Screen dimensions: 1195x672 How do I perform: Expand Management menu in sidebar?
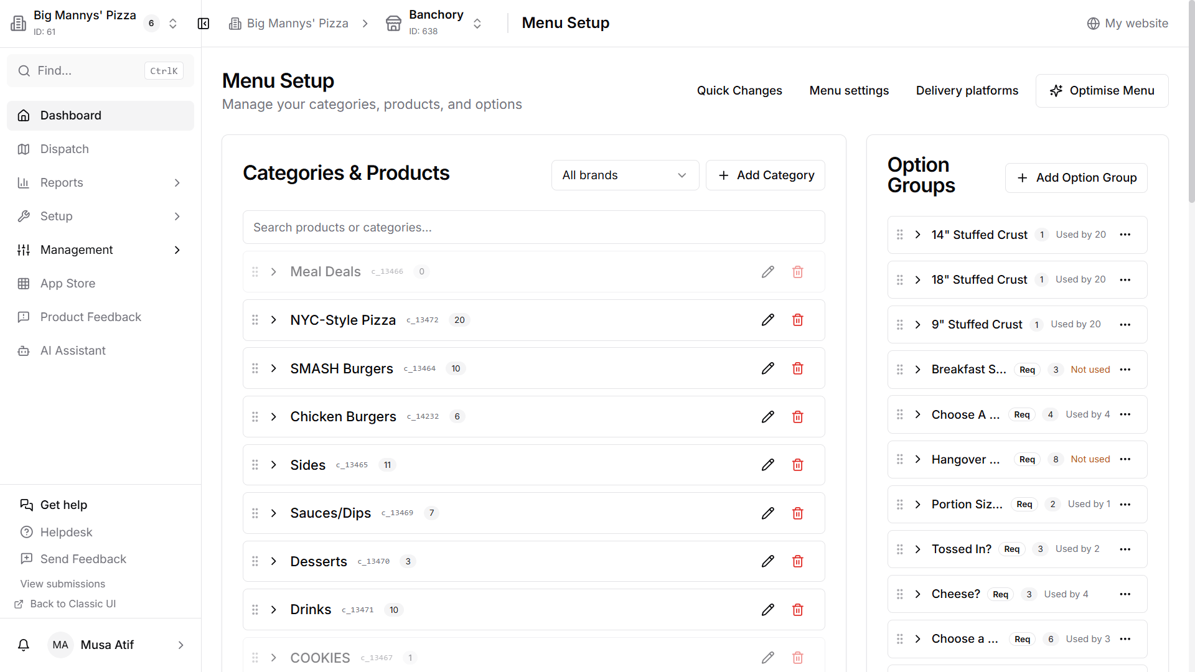click(100, 250)
